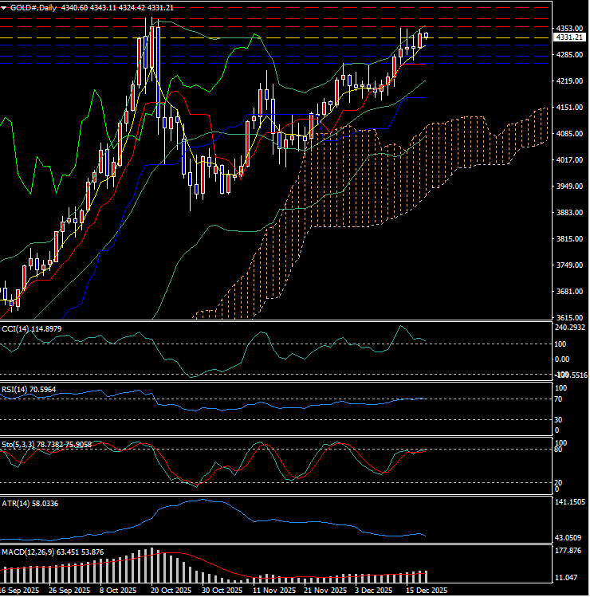Image resolution: width=590 pixels, height=597 pixels.
Task: Click the 4085.00 price scale value
Action: click(568, 133)
